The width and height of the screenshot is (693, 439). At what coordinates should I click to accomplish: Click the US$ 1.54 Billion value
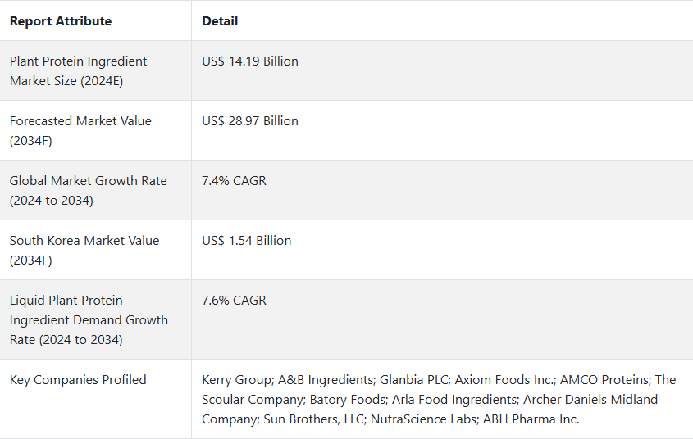[246, 241]
